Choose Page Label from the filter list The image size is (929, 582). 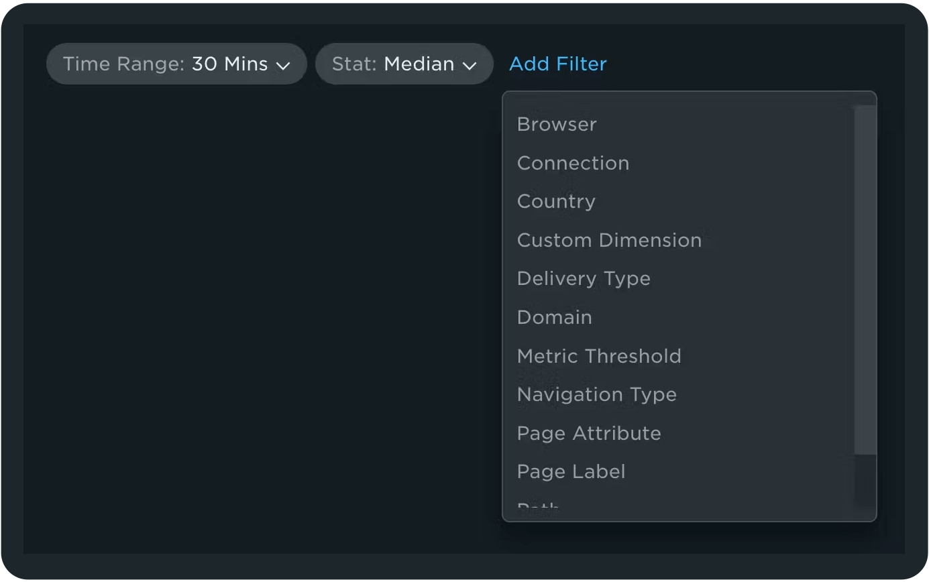(x=571, y=472)
